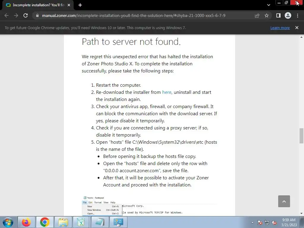Viewport: 304px width, 228px height.
Task: Click step 'Restart the computer.'
Action: click(x=118, y=85)
